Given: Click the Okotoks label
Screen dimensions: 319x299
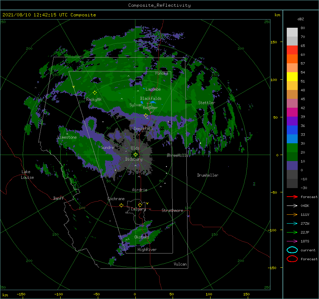Looking at the screenshot, I should [142, 237].
